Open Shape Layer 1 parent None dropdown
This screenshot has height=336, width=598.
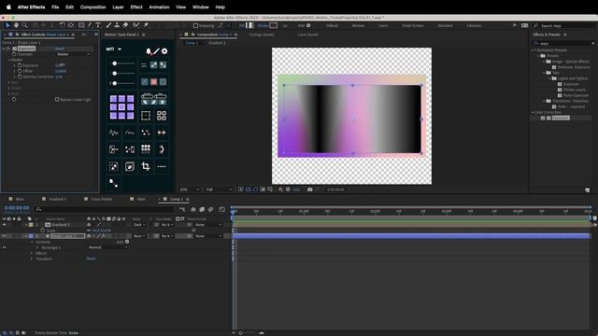click(x=207, y=236)
